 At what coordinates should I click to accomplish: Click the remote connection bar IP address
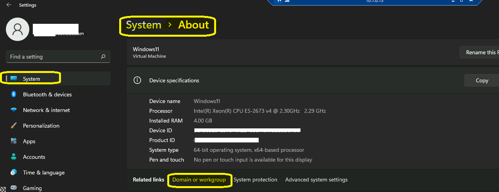pos(374,1)
